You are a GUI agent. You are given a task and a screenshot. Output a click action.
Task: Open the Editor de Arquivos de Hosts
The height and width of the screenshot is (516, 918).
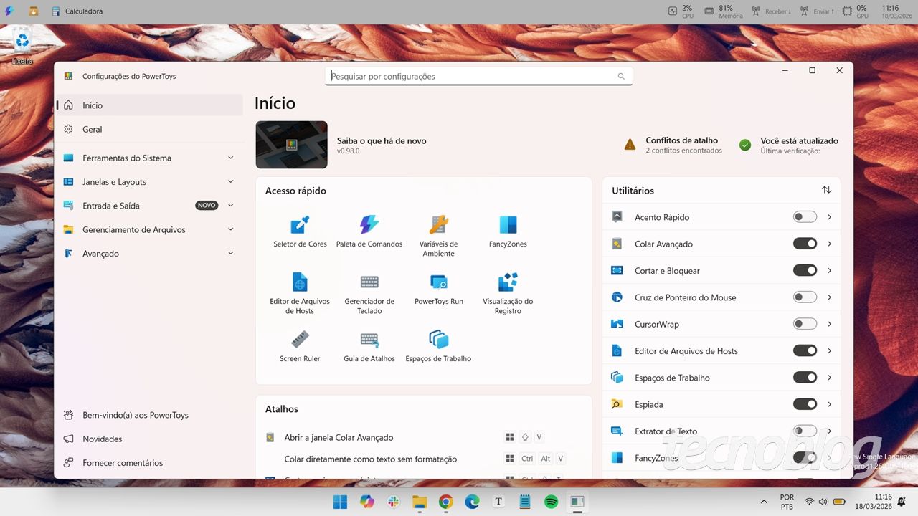pyautogui.click(x=299, y=290)
